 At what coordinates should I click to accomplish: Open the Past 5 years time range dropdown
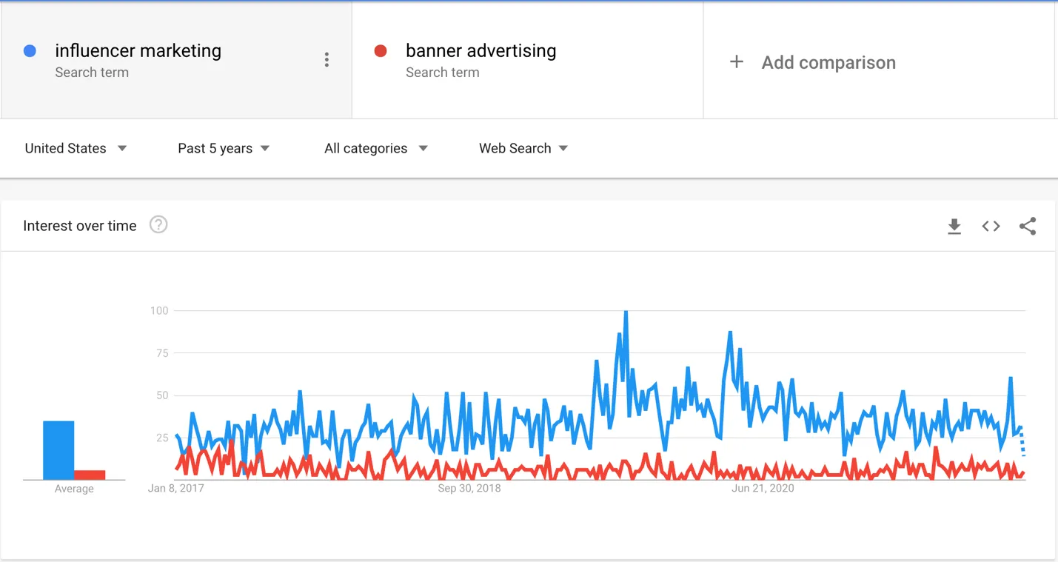[x=224, y=148]
